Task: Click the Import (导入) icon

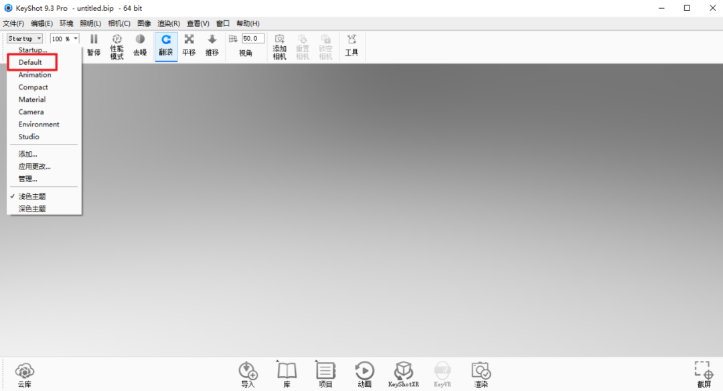Action: click(x=248, y=374)
